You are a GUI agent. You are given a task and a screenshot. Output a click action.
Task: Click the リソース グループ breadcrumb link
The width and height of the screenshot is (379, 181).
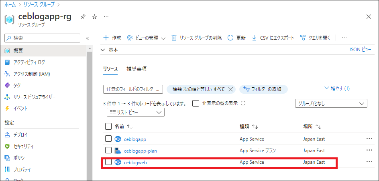click(39, 4)
